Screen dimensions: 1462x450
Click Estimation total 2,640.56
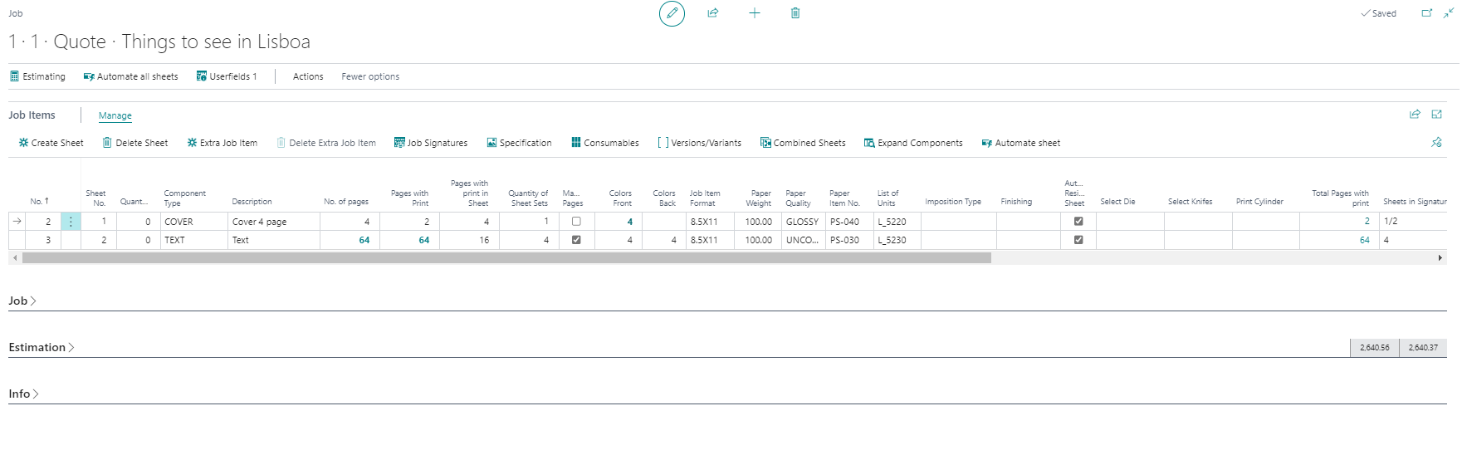pos(1375,348)
